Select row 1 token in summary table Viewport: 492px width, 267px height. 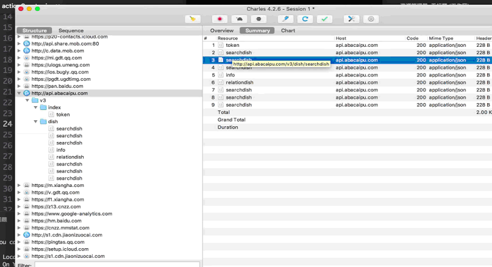(348, 45)
